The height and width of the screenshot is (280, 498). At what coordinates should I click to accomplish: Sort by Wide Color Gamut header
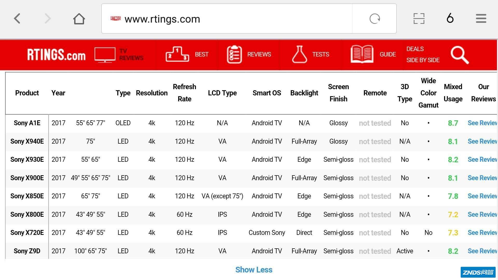click(x=428, y=93)
